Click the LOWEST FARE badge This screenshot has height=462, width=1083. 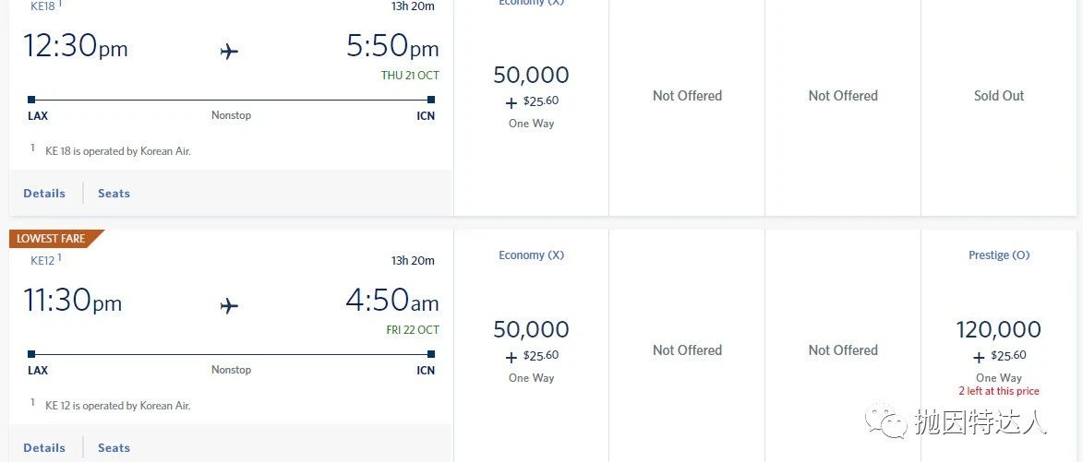click(x=52, y=239)
